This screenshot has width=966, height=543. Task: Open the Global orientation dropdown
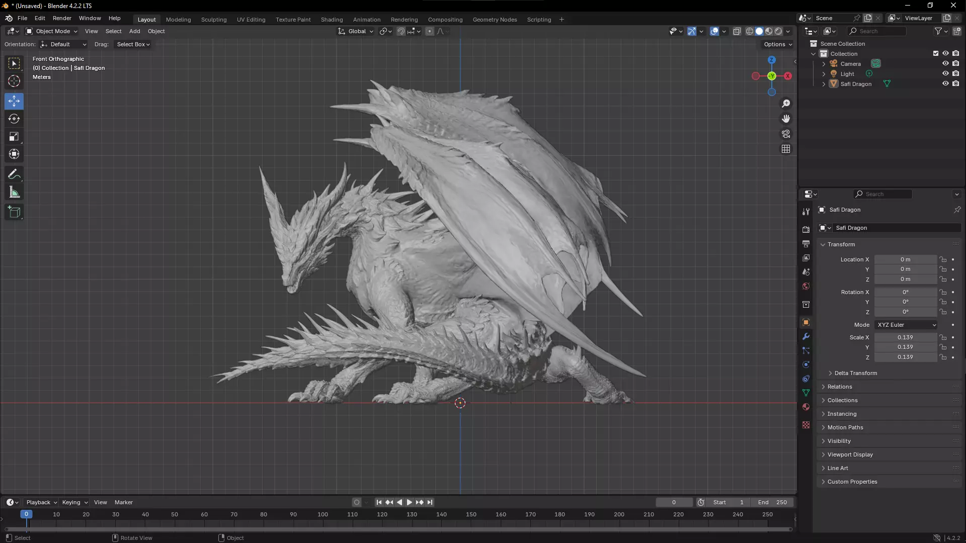click(356, 31)
